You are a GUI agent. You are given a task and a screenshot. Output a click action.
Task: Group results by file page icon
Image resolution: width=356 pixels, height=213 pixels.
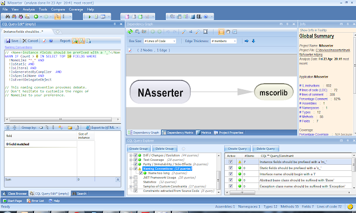(77, 128)
